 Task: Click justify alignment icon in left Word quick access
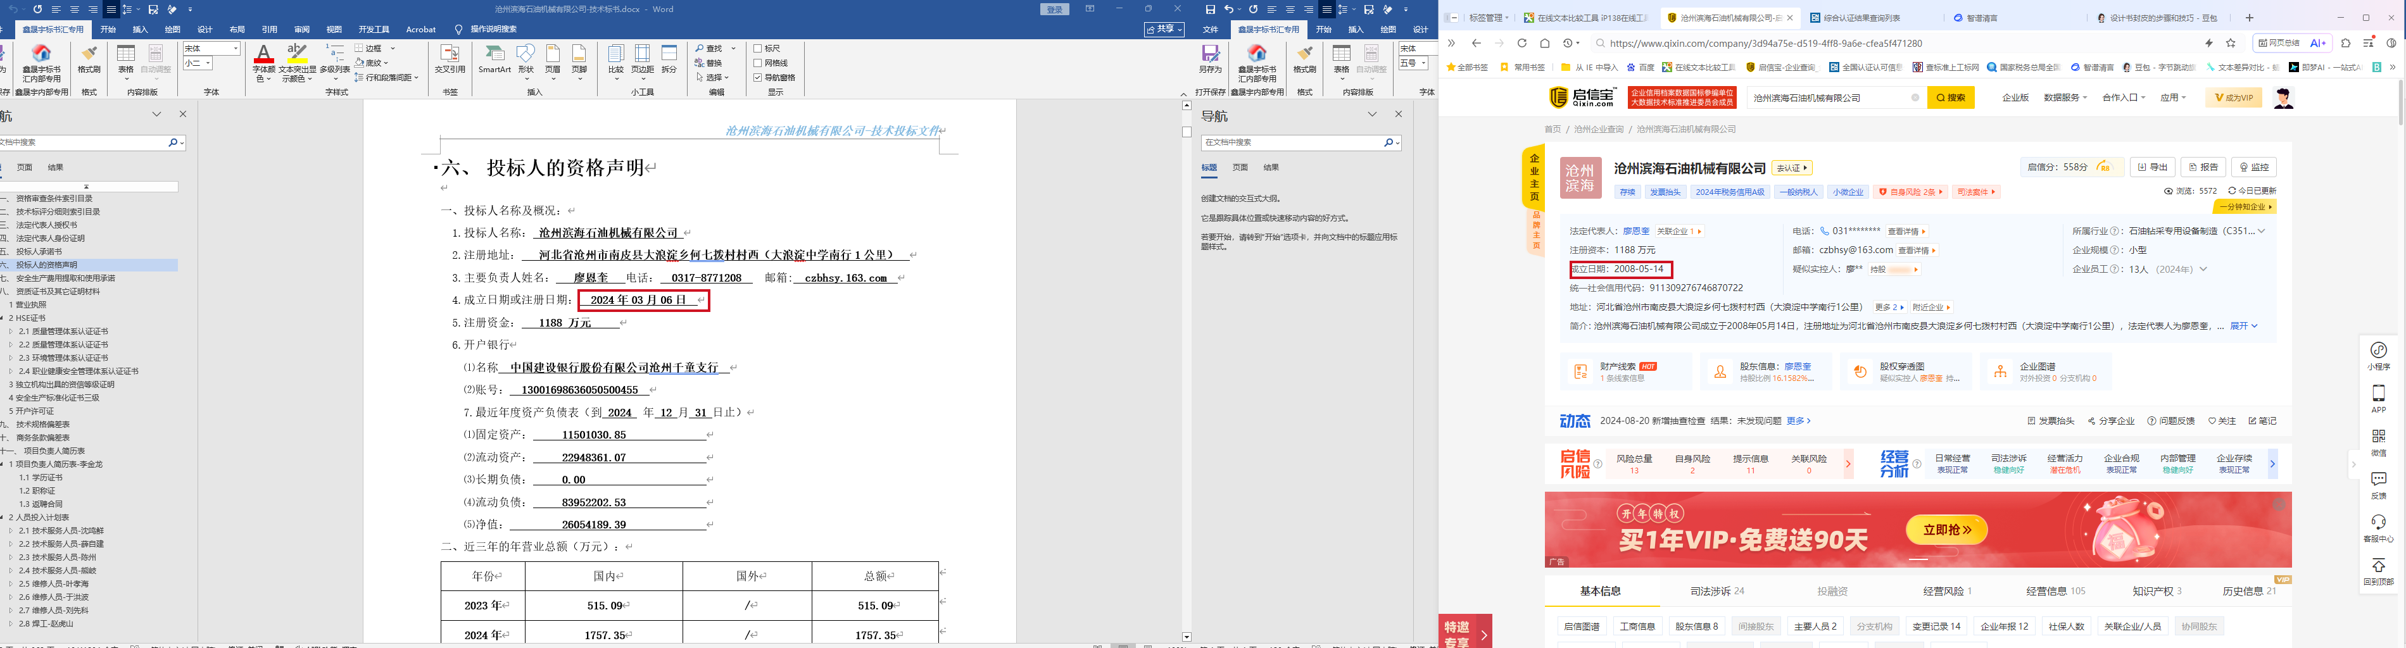point(111,9)
